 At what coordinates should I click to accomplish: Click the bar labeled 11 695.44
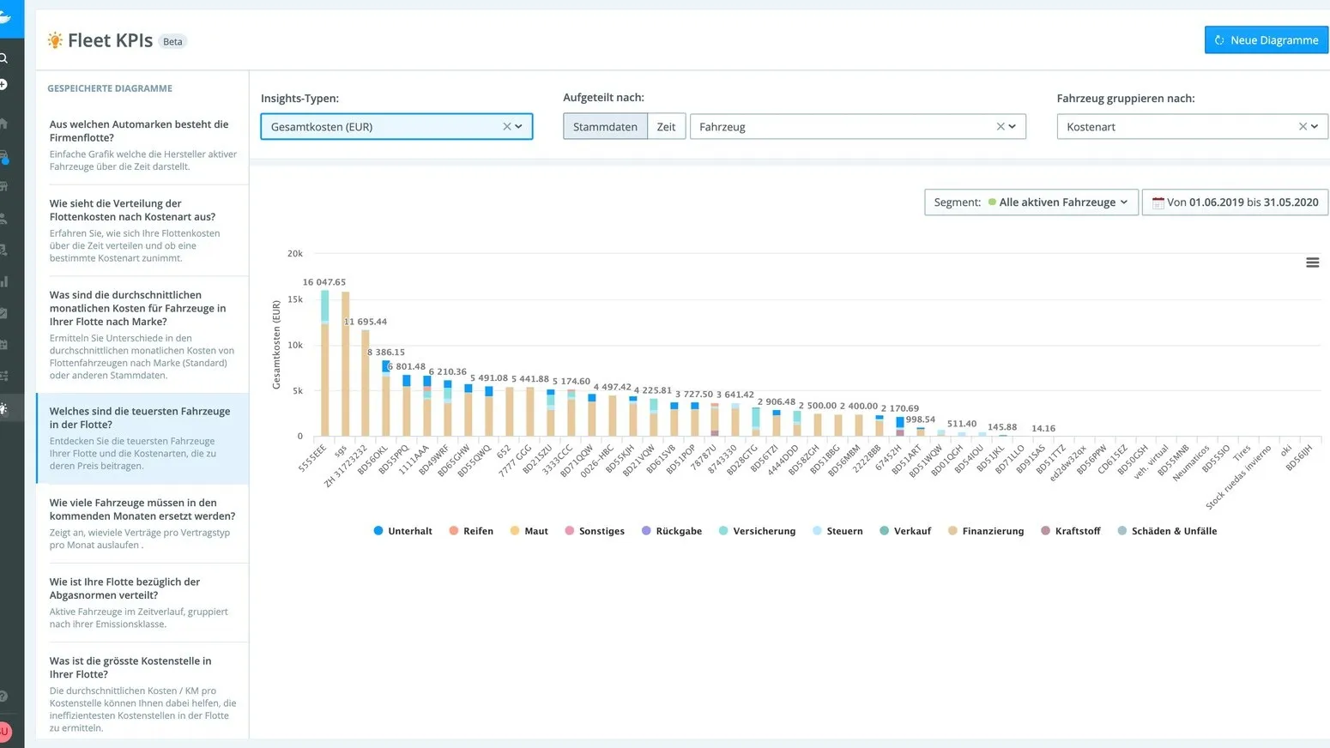(366, 383)
